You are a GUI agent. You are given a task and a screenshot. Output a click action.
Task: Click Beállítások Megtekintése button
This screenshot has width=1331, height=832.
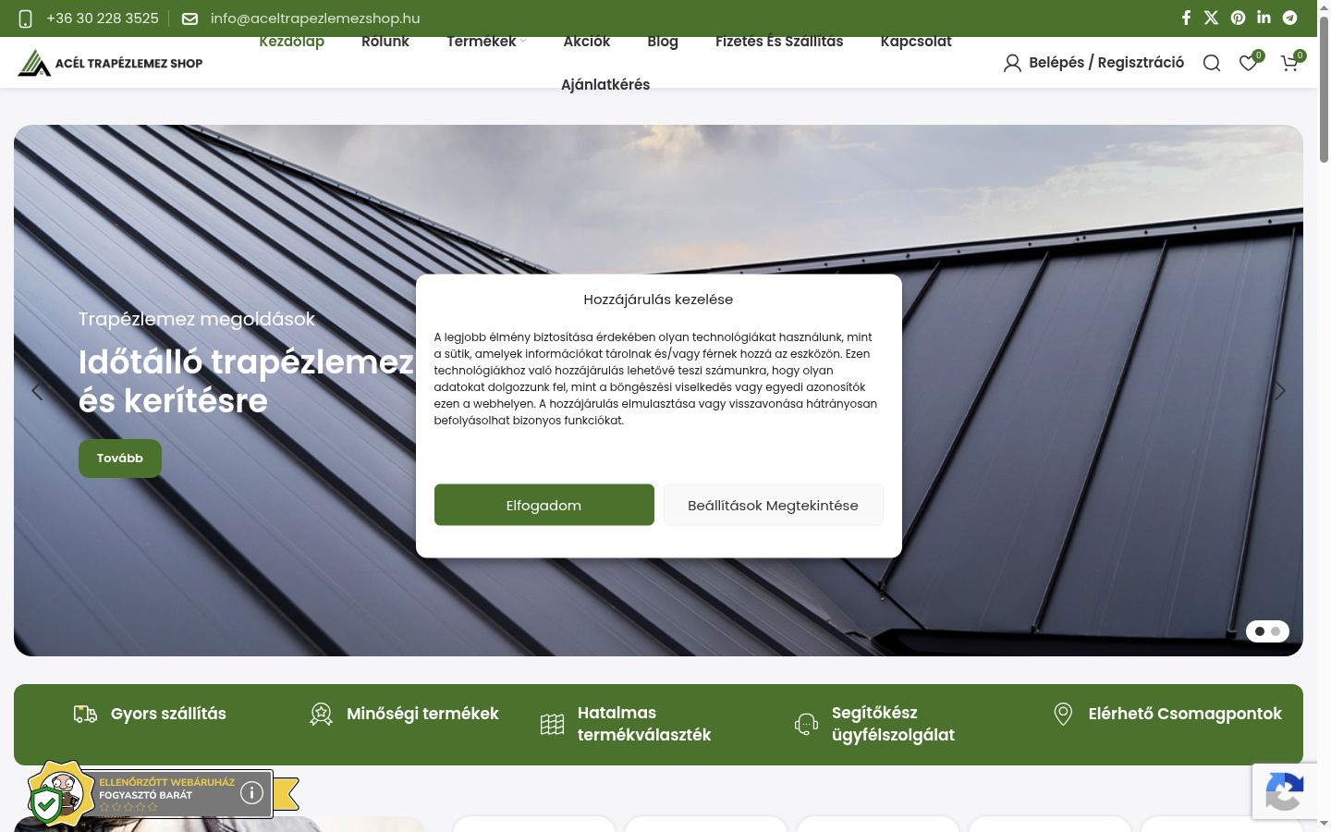point(773,505)
